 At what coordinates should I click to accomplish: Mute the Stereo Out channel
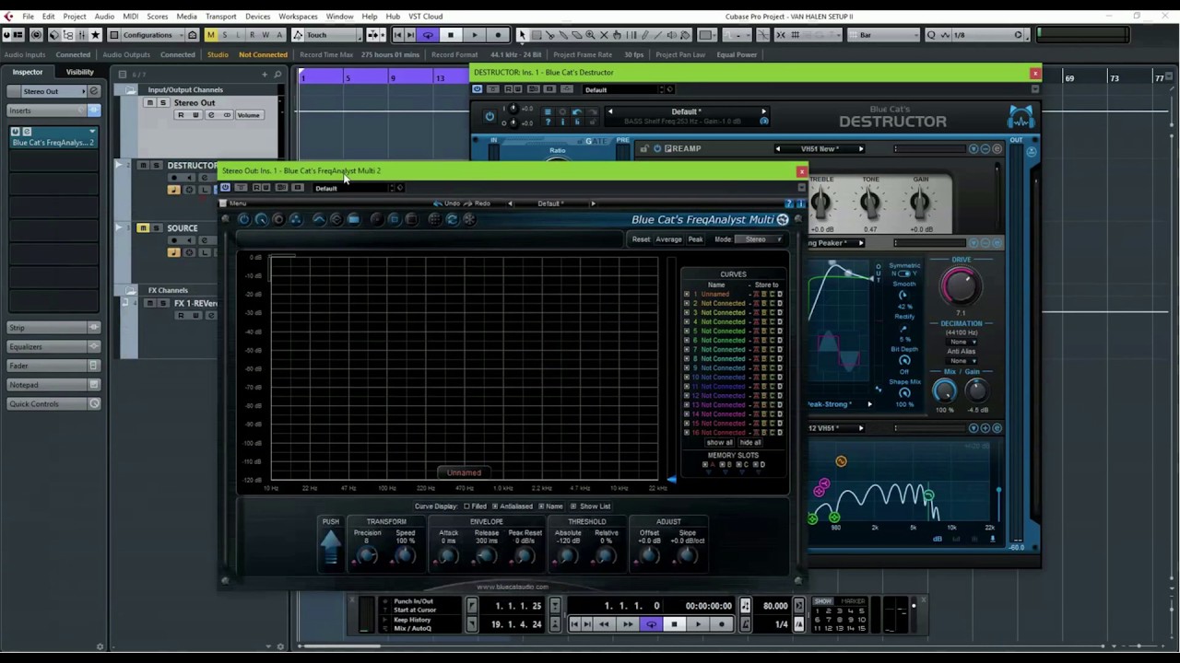click(150, 103)
